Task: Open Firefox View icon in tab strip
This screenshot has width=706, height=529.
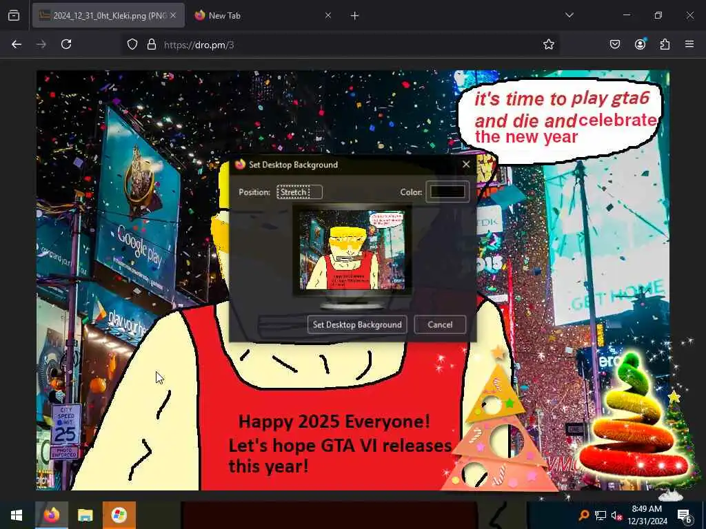Action: click(x=14, y=16)
